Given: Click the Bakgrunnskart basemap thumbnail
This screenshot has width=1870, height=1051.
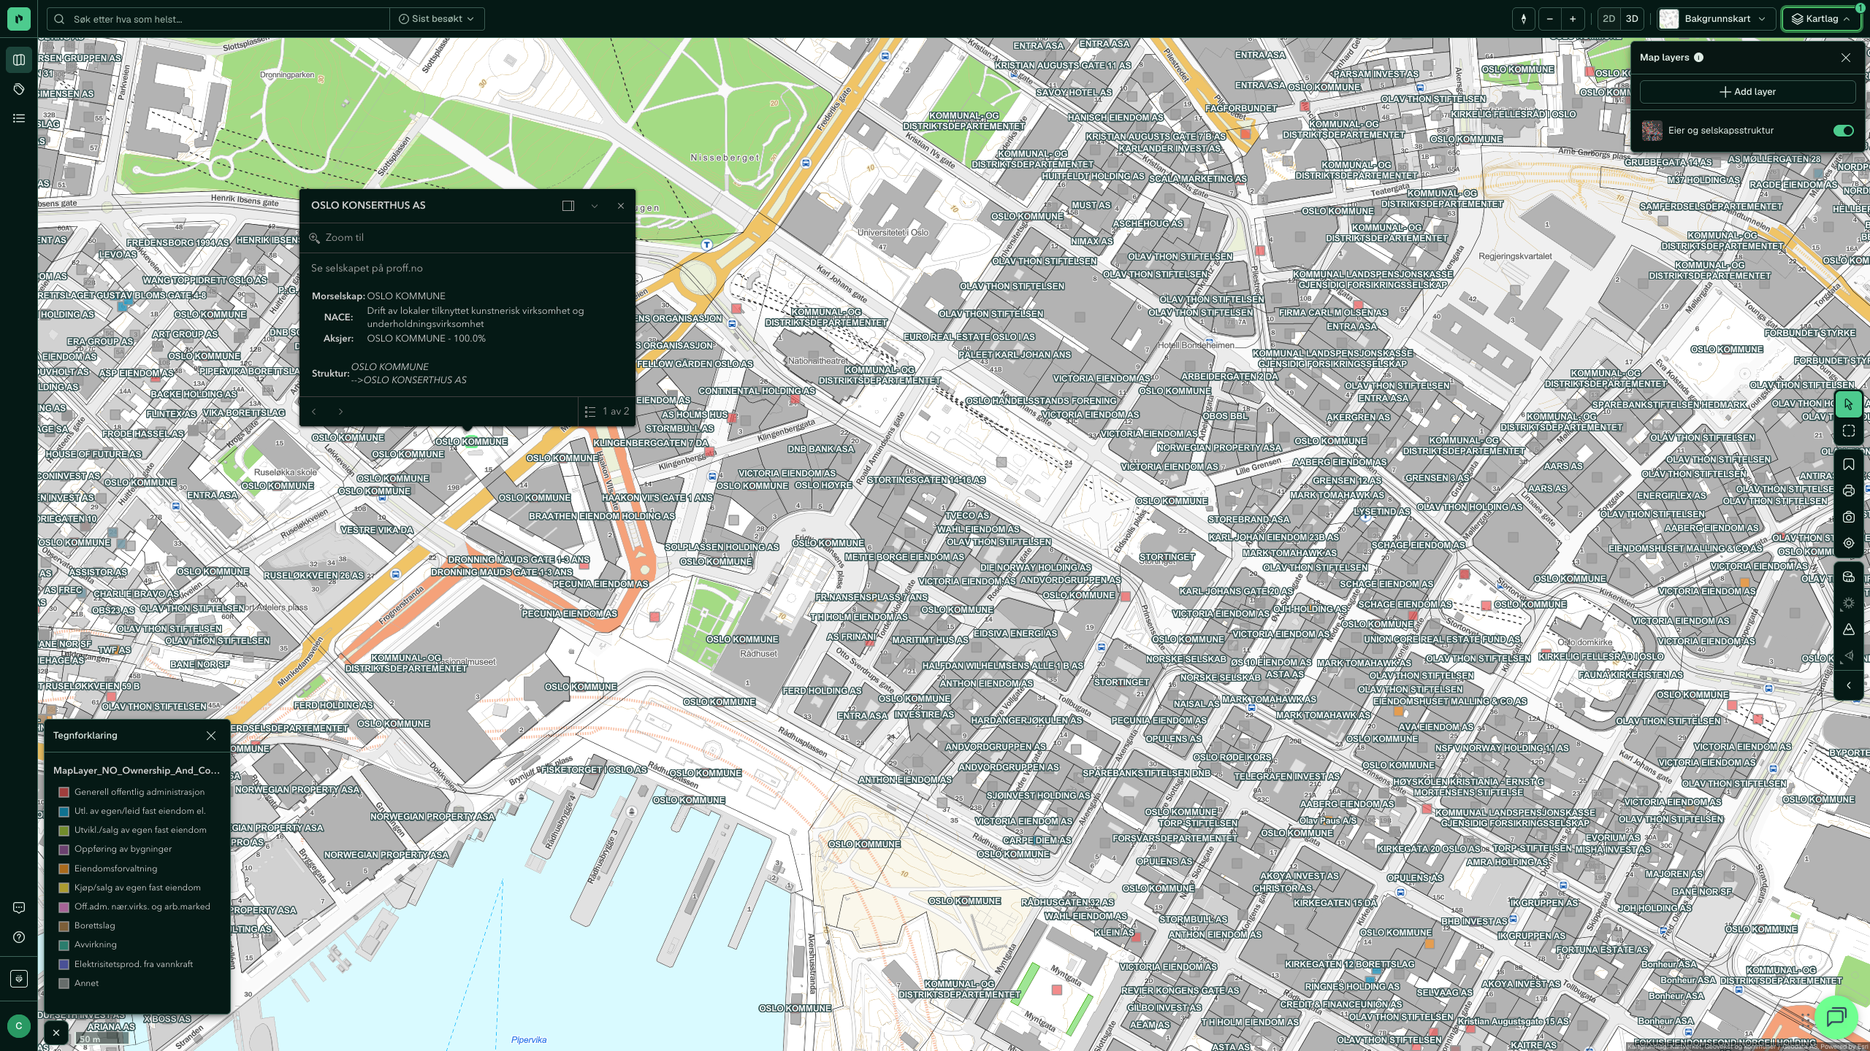Looking at the screenshot, I should pyautogui.click(x=1669, y=19).
